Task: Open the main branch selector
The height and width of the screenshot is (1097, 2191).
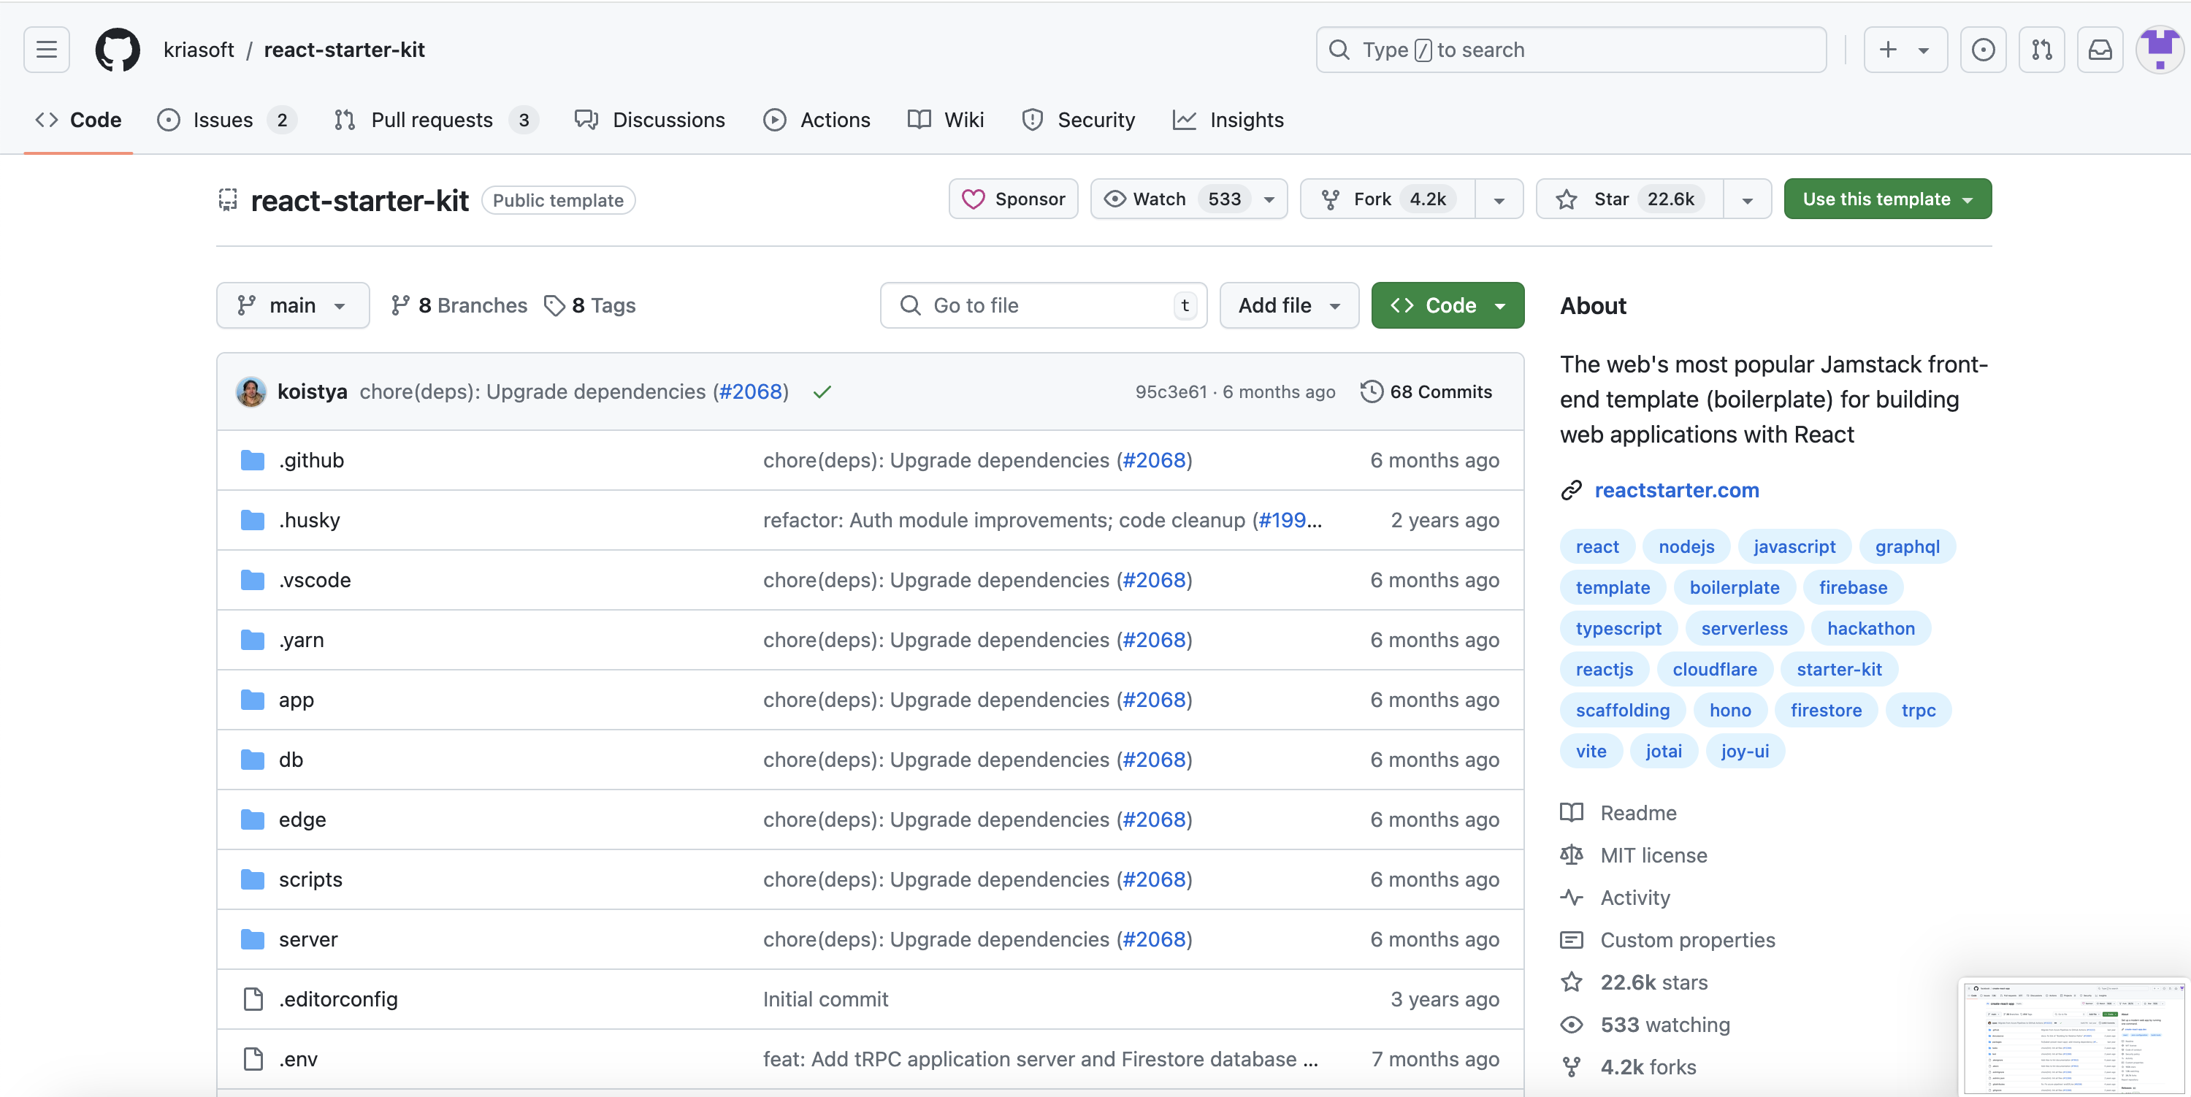Action: (293, 305)
